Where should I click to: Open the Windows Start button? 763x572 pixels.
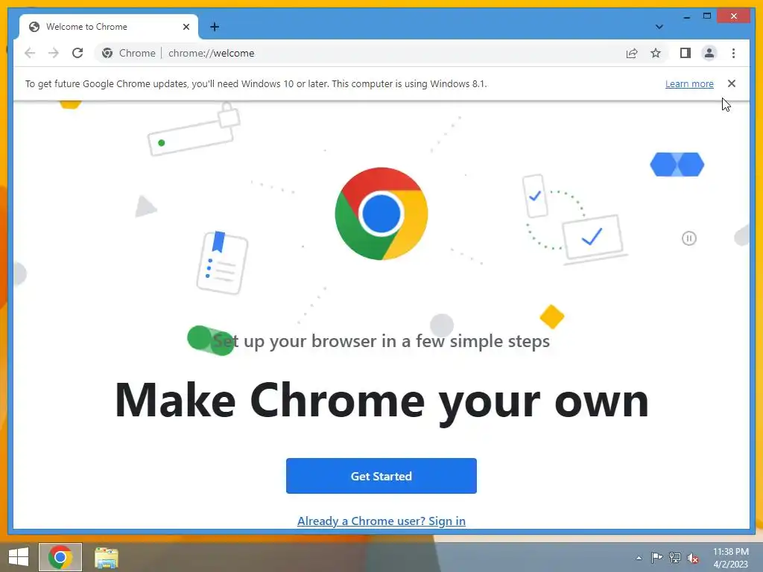click(19, 557)
